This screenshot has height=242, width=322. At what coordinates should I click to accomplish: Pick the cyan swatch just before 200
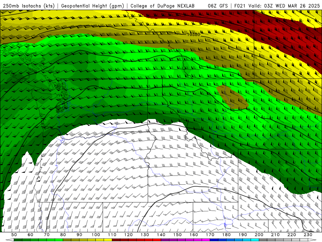point(255,240)
